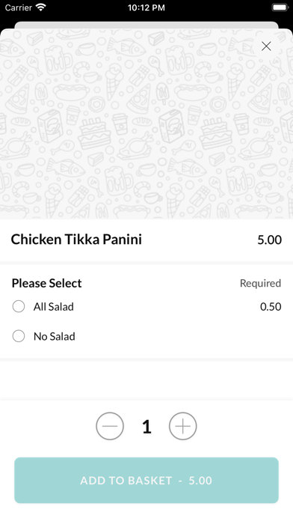This screenshot has width=293, height=521.
Task: Tap the Carrier label in status bar
Action: click(x=19, y=7)
